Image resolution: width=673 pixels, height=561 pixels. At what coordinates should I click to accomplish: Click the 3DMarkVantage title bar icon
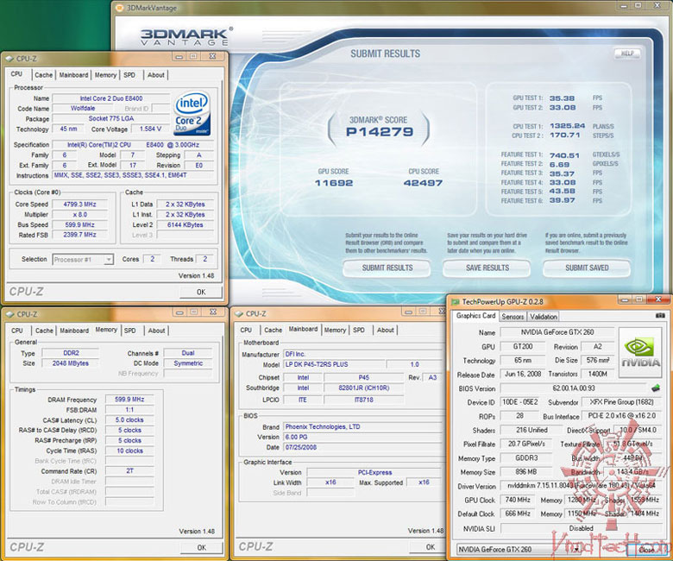120,7
